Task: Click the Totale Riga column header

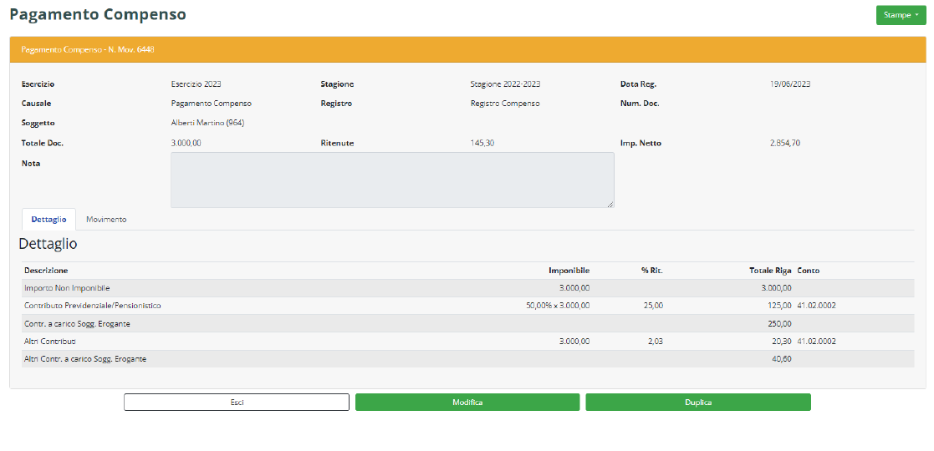Action: tap(769, 271)
